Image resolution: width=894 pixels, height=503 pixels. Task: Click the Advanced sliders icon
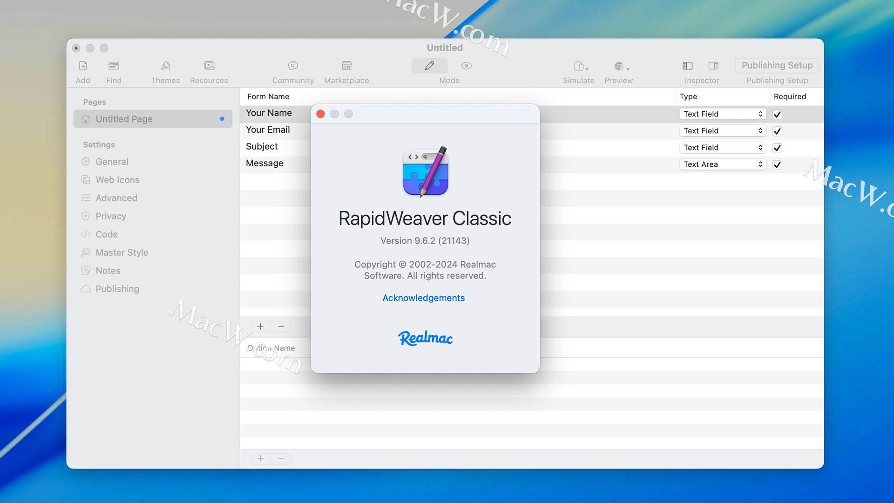(x=86, y=198)
